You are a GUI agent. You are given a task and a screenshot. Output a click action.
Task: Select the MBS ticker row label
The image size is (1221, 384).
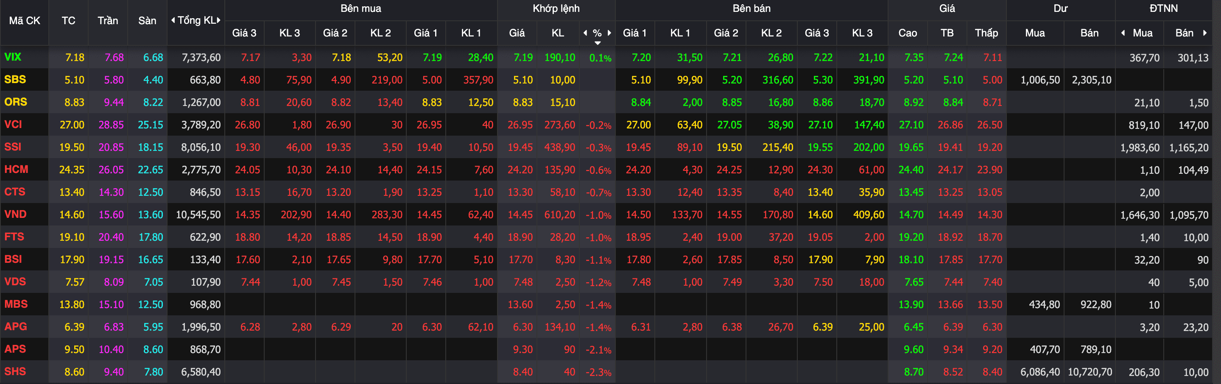(16, 304)
